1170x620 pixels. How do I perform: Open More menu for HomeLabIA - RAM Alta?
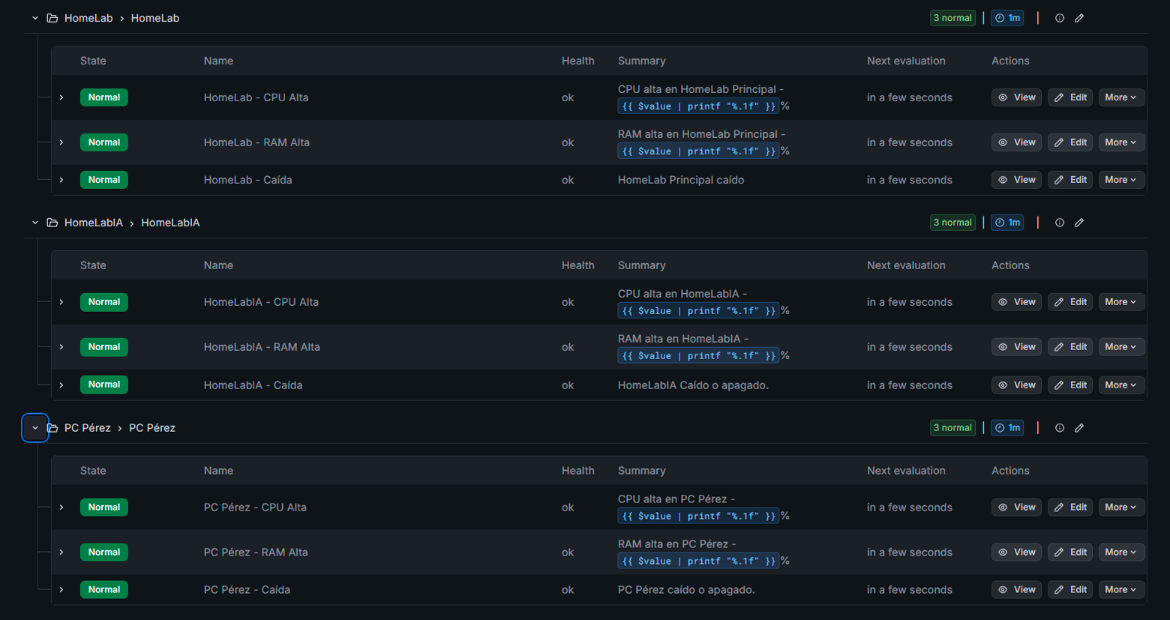click(1120, 346)
